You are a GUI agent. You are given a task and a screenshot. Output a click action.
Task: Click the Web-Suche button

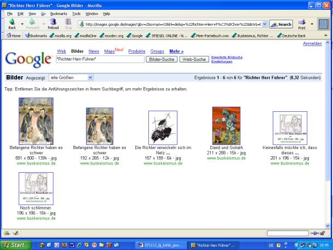pyautogui.click(x=194, y=59)
